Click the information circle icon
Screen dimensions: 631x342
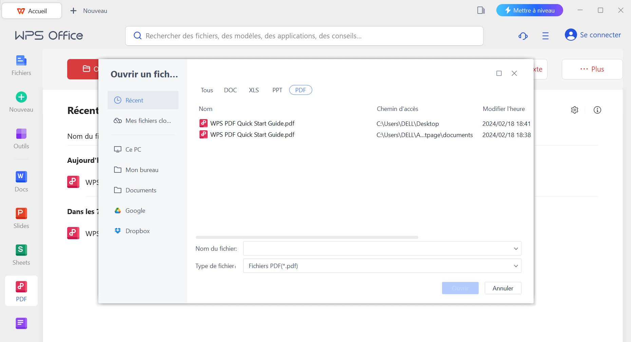click(597, 110)
